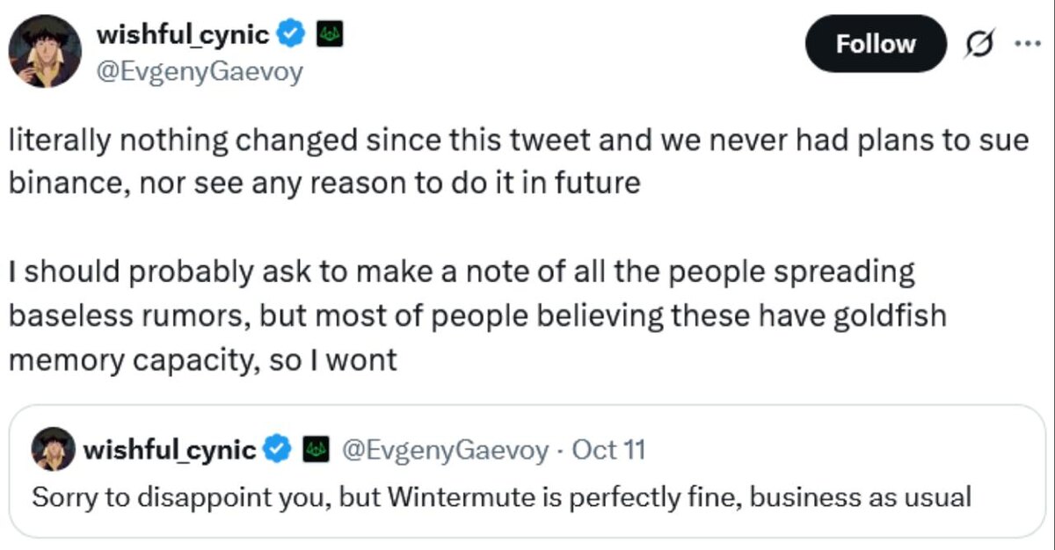Click the line 'I should probably ask to make'
This screenshot has width=1055, height=550.
click(x=462, y=271)
